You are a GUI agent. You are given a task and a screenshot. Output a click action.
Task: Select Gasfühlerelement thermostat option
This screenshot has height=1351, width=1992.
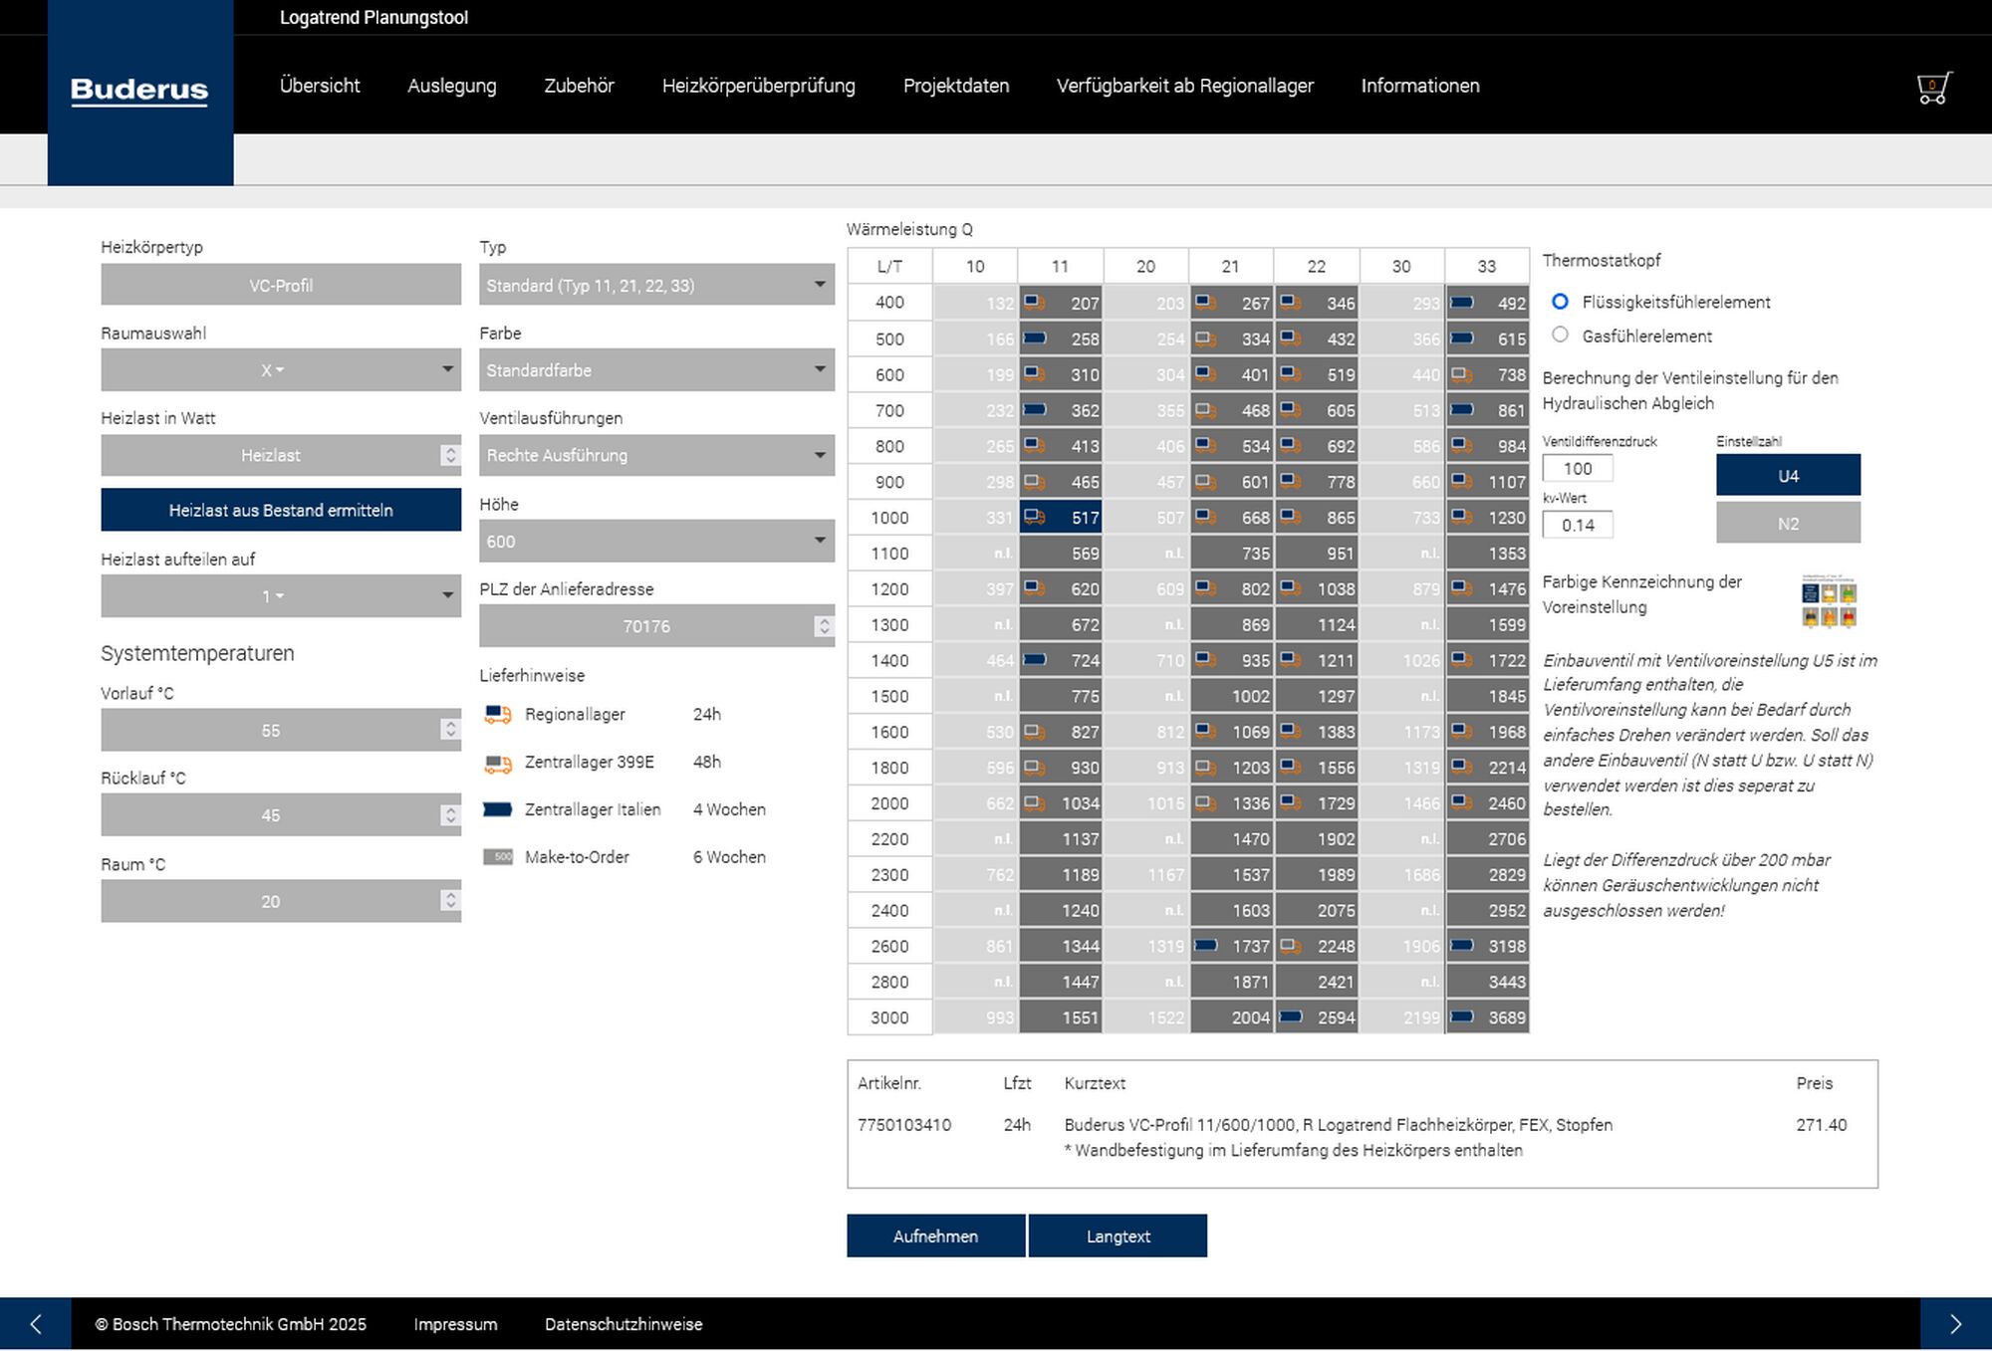point(1561,336)
